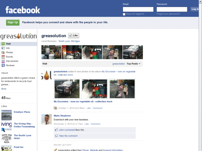
Task: Open the Info tab
Action: 8,48
